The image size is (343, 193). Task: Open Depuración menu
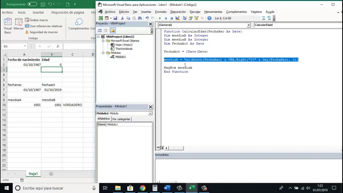pyautogui.click(x=178, y=12)
